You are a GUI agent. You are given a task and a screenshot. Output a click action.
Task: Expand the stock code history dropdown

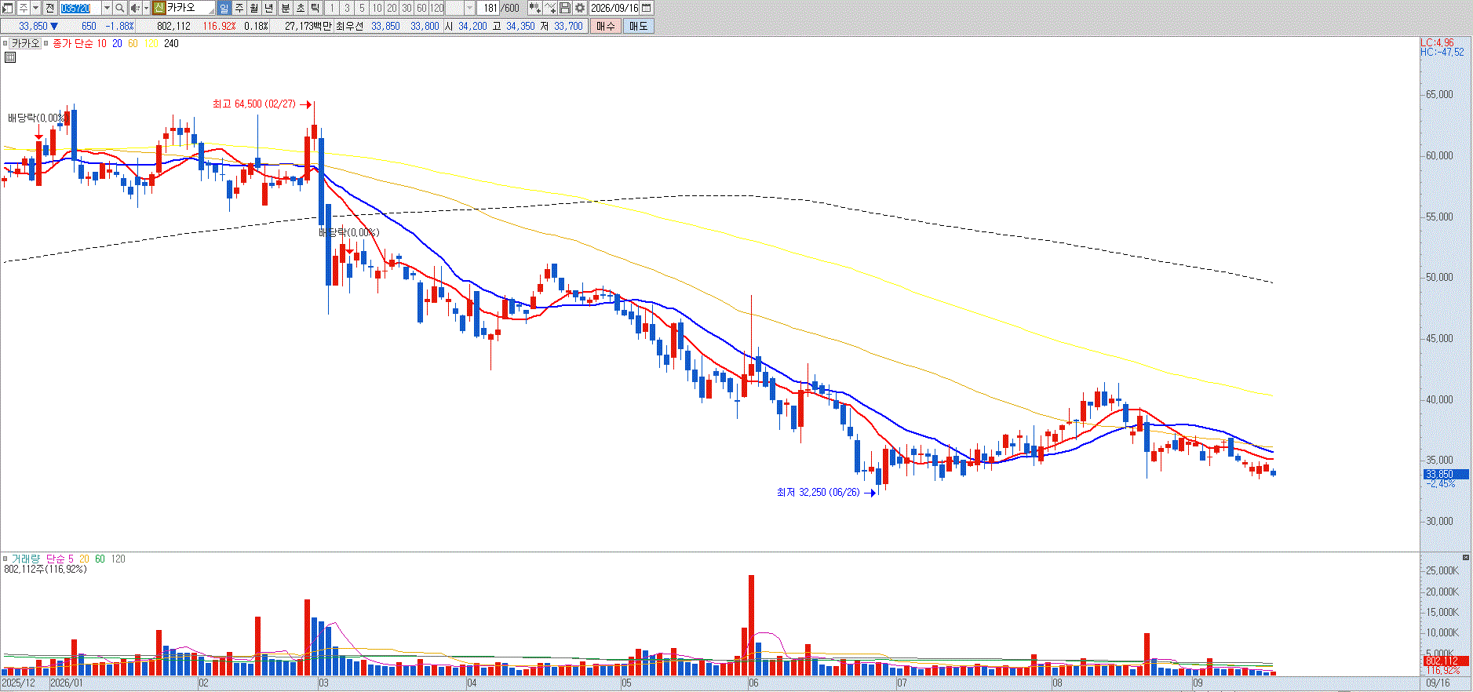click(107, 8)
